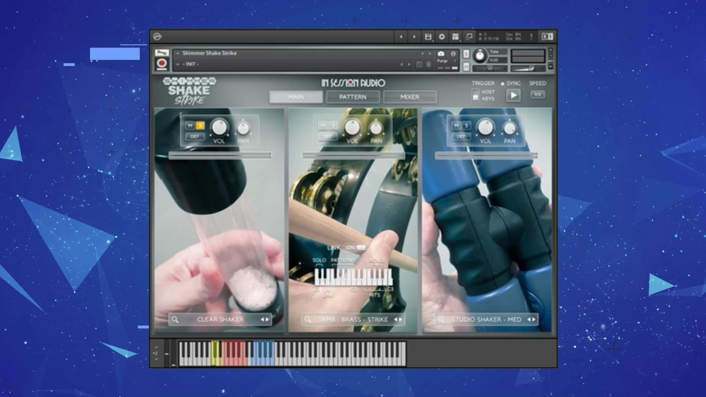
Task: Adjust the Tamb Brass Strike PAN knob
Action: coord(376,128)
